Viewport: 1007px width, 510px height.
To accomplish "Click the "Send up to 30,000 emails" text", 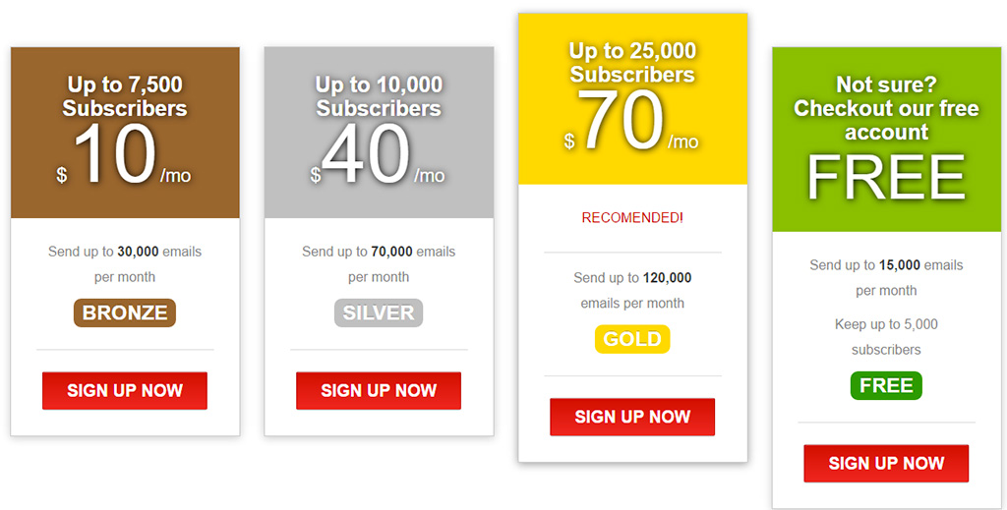I will (125, 252).
